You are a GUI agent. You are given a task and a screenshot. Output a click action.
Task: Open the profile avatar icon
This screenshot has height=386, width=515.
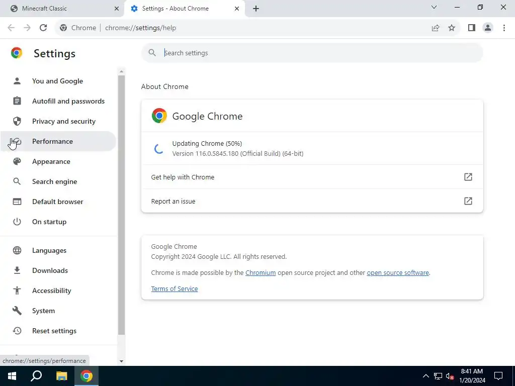pyautogui.click(x=488, y=28)
